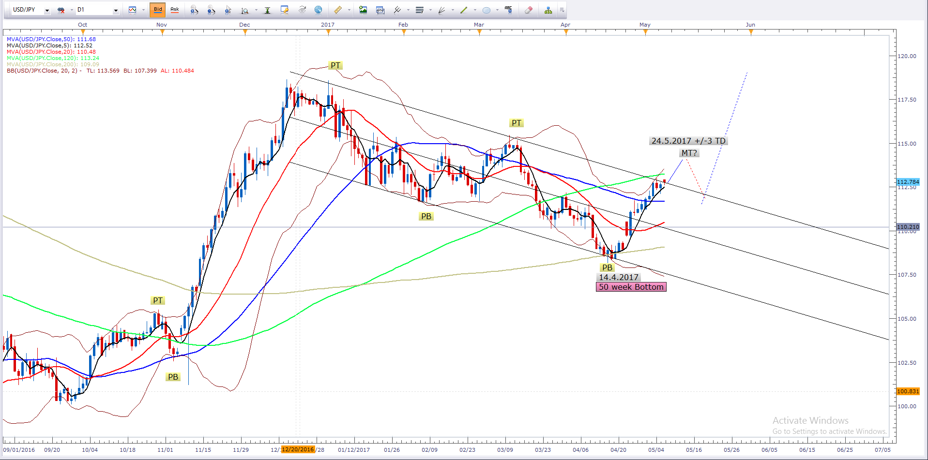Select the ellipse shape tool
The width and height of the screenshot is (928, 460).
pyautogui.click(x=487, y=10)
